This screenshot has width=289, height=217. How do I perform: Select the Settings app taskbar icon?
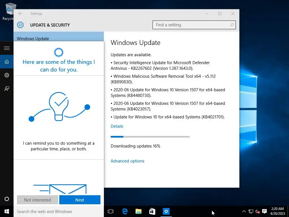pyautogui.click(x=166, y=211)
